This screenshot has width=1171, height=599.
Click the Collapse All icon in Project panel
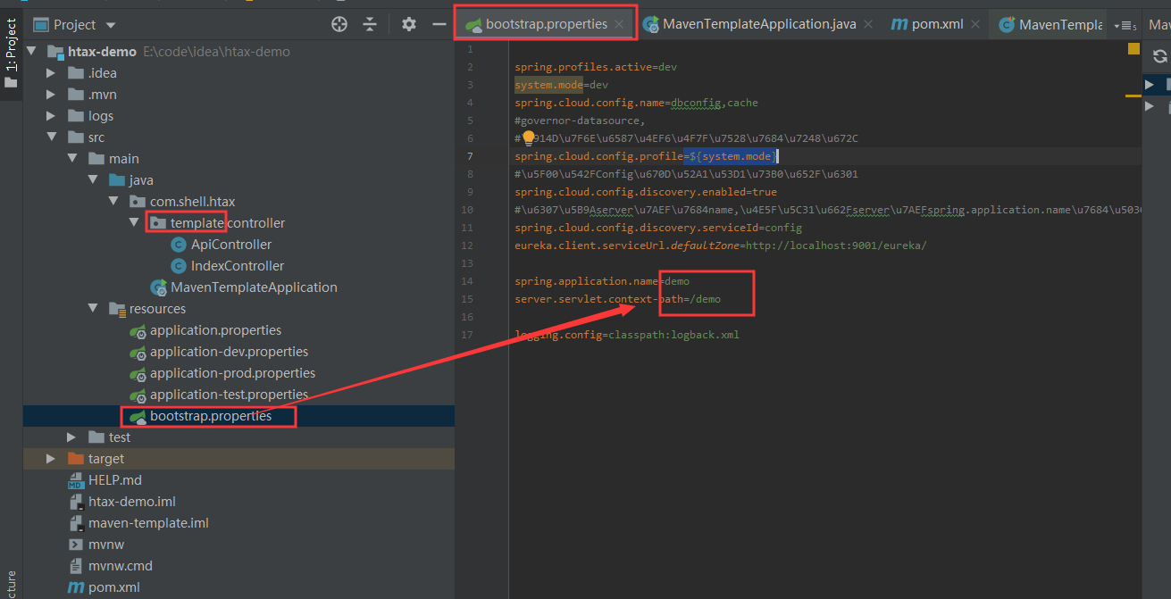(370, 25)
